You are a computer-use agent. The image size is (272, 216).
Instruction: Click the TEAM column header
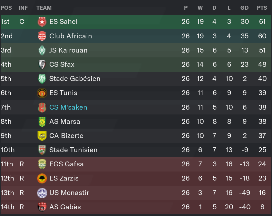click(x=44, y=8)
